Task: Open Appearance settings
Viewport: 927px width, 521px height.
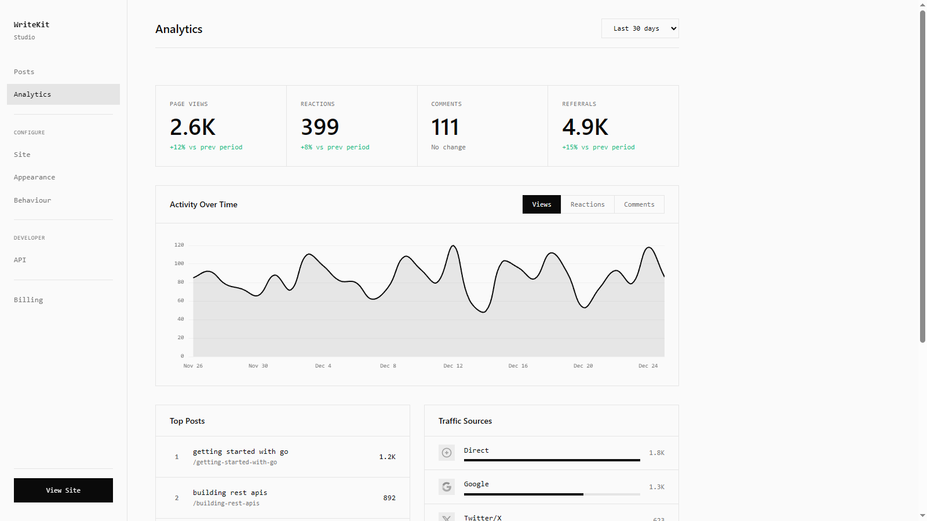Action: pyautogui.click(x=35, y=177)
